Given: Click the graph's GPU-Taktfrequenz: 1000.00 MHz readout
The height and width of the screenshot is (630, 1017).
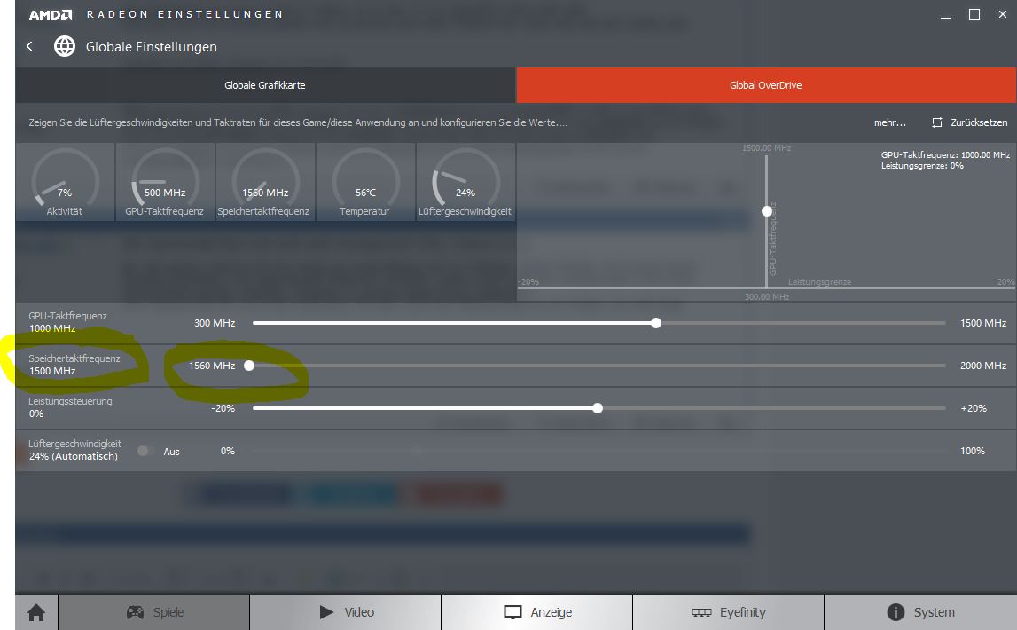Looking at the screenshot, I should click(945, 155).
